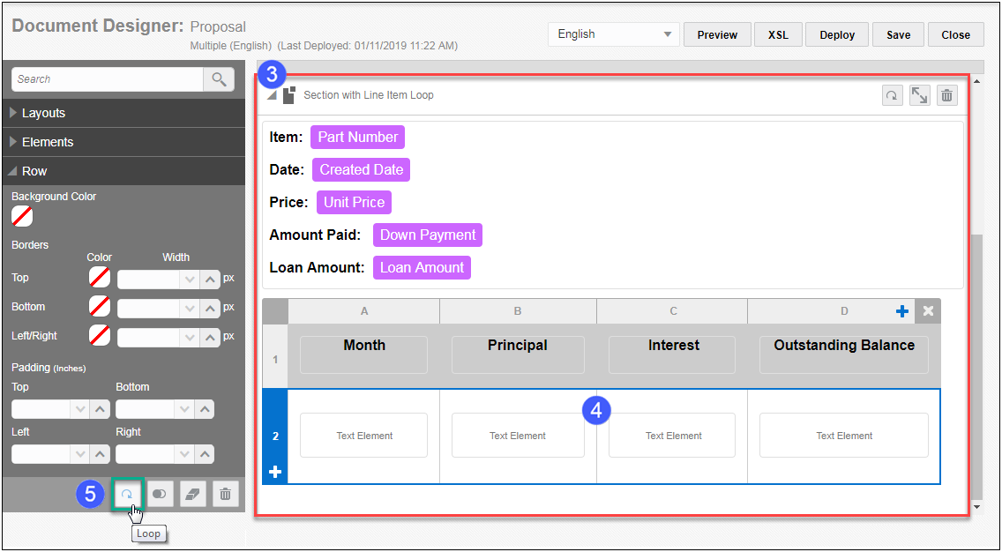
Task: Click the section document icon
Action: (289, 95)
